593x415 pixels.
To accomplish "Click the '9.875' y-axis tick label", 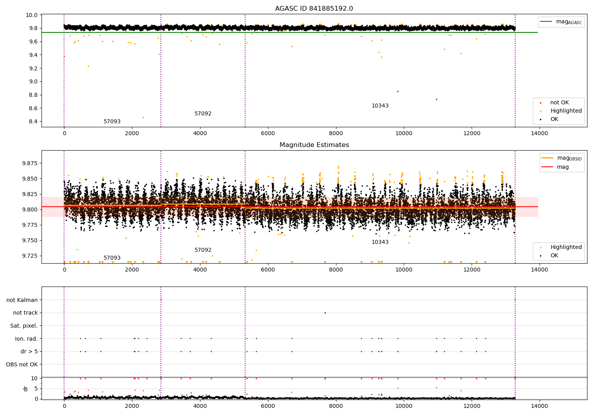I will 30,163.
